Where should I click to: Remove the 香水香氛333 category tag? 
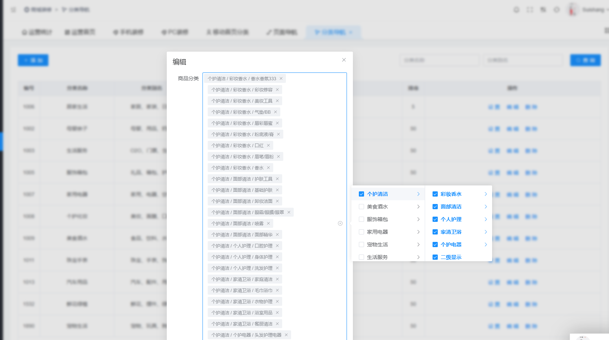pyautogui.click(x=281, y=78)
